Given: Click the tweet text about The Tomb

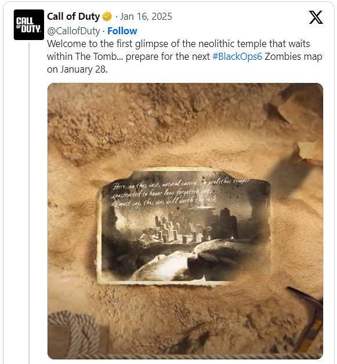Looking at the screenshot, I should click(x=184, y=56).
